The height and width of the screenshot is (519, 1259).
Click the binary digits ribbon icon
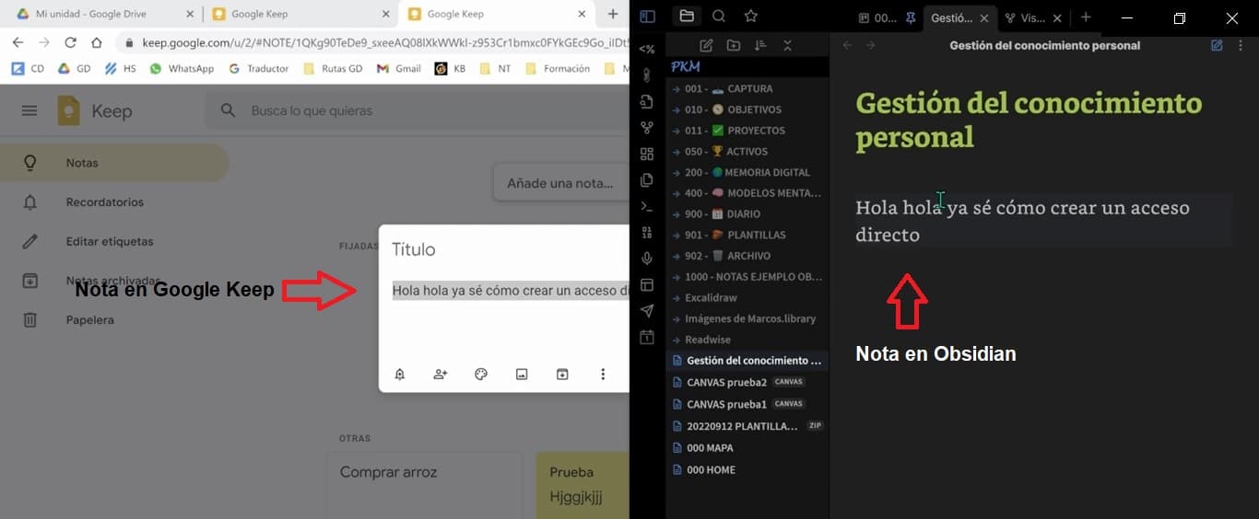pyautogui.click(x=647, y=233)
